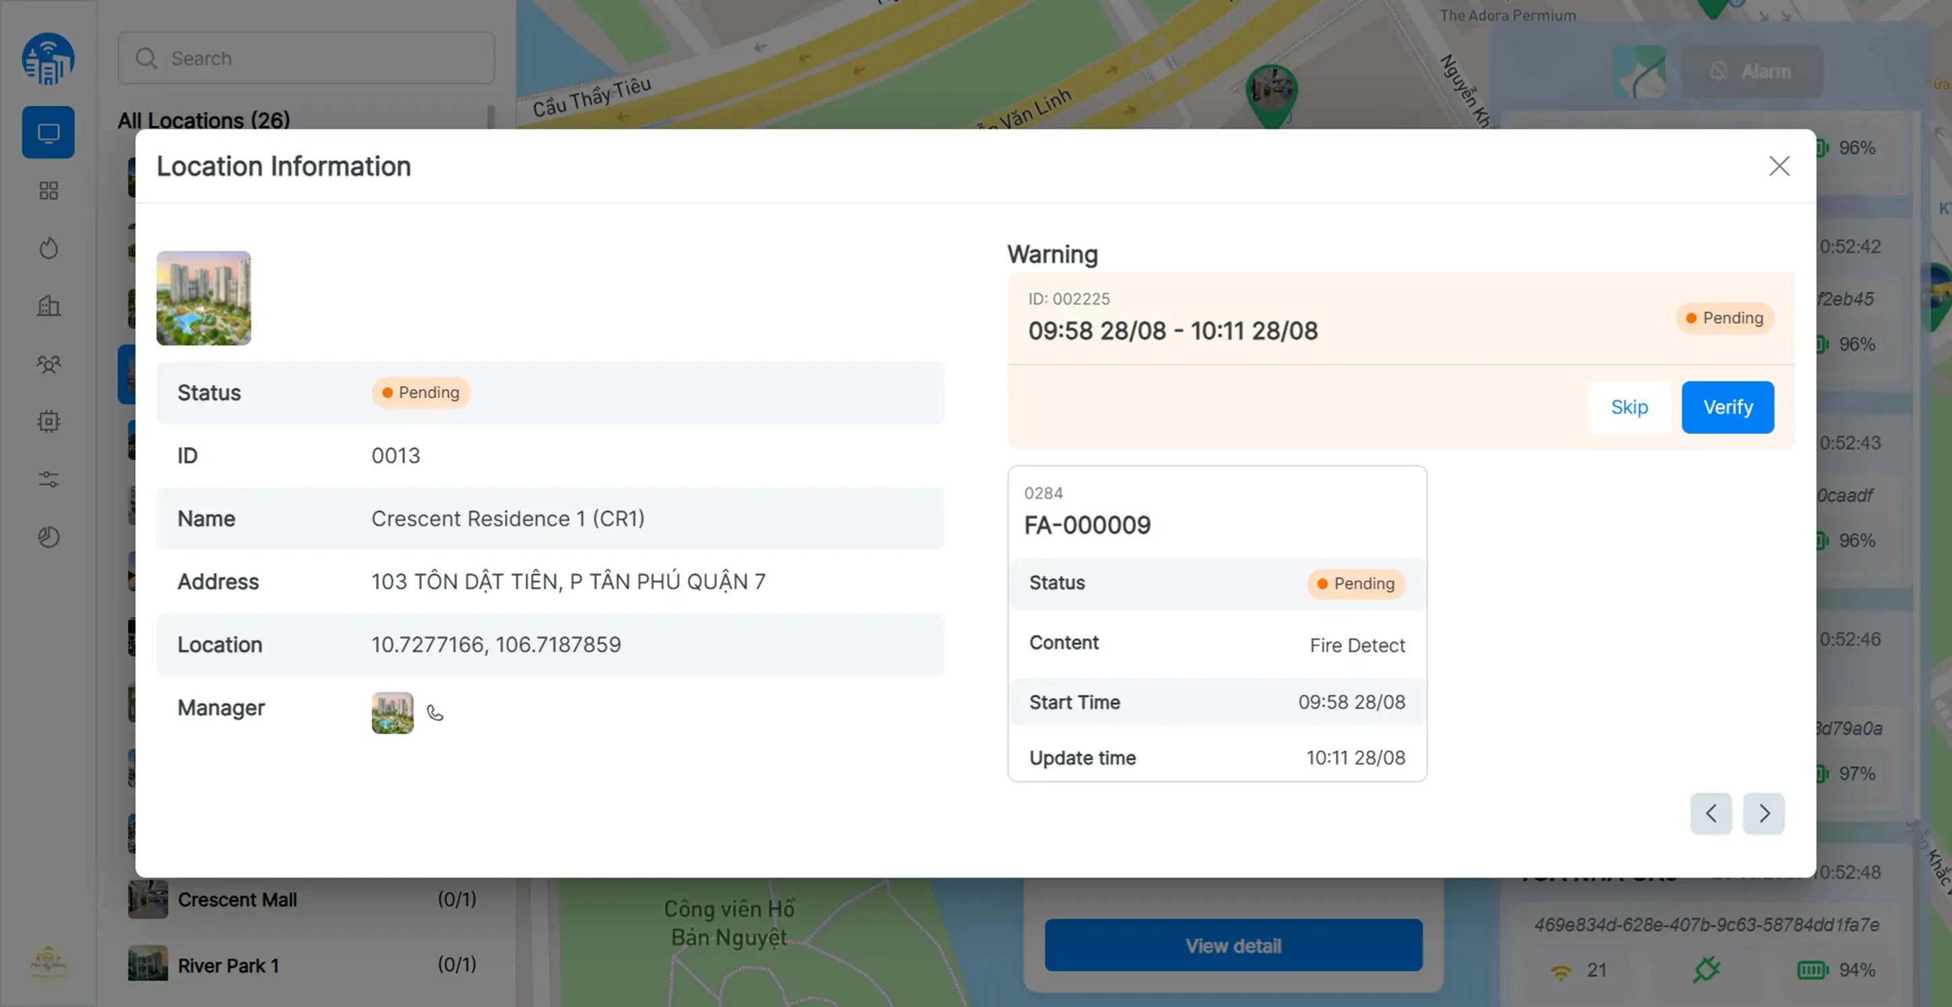Click the All Locations (26) heading

point(203,120)
